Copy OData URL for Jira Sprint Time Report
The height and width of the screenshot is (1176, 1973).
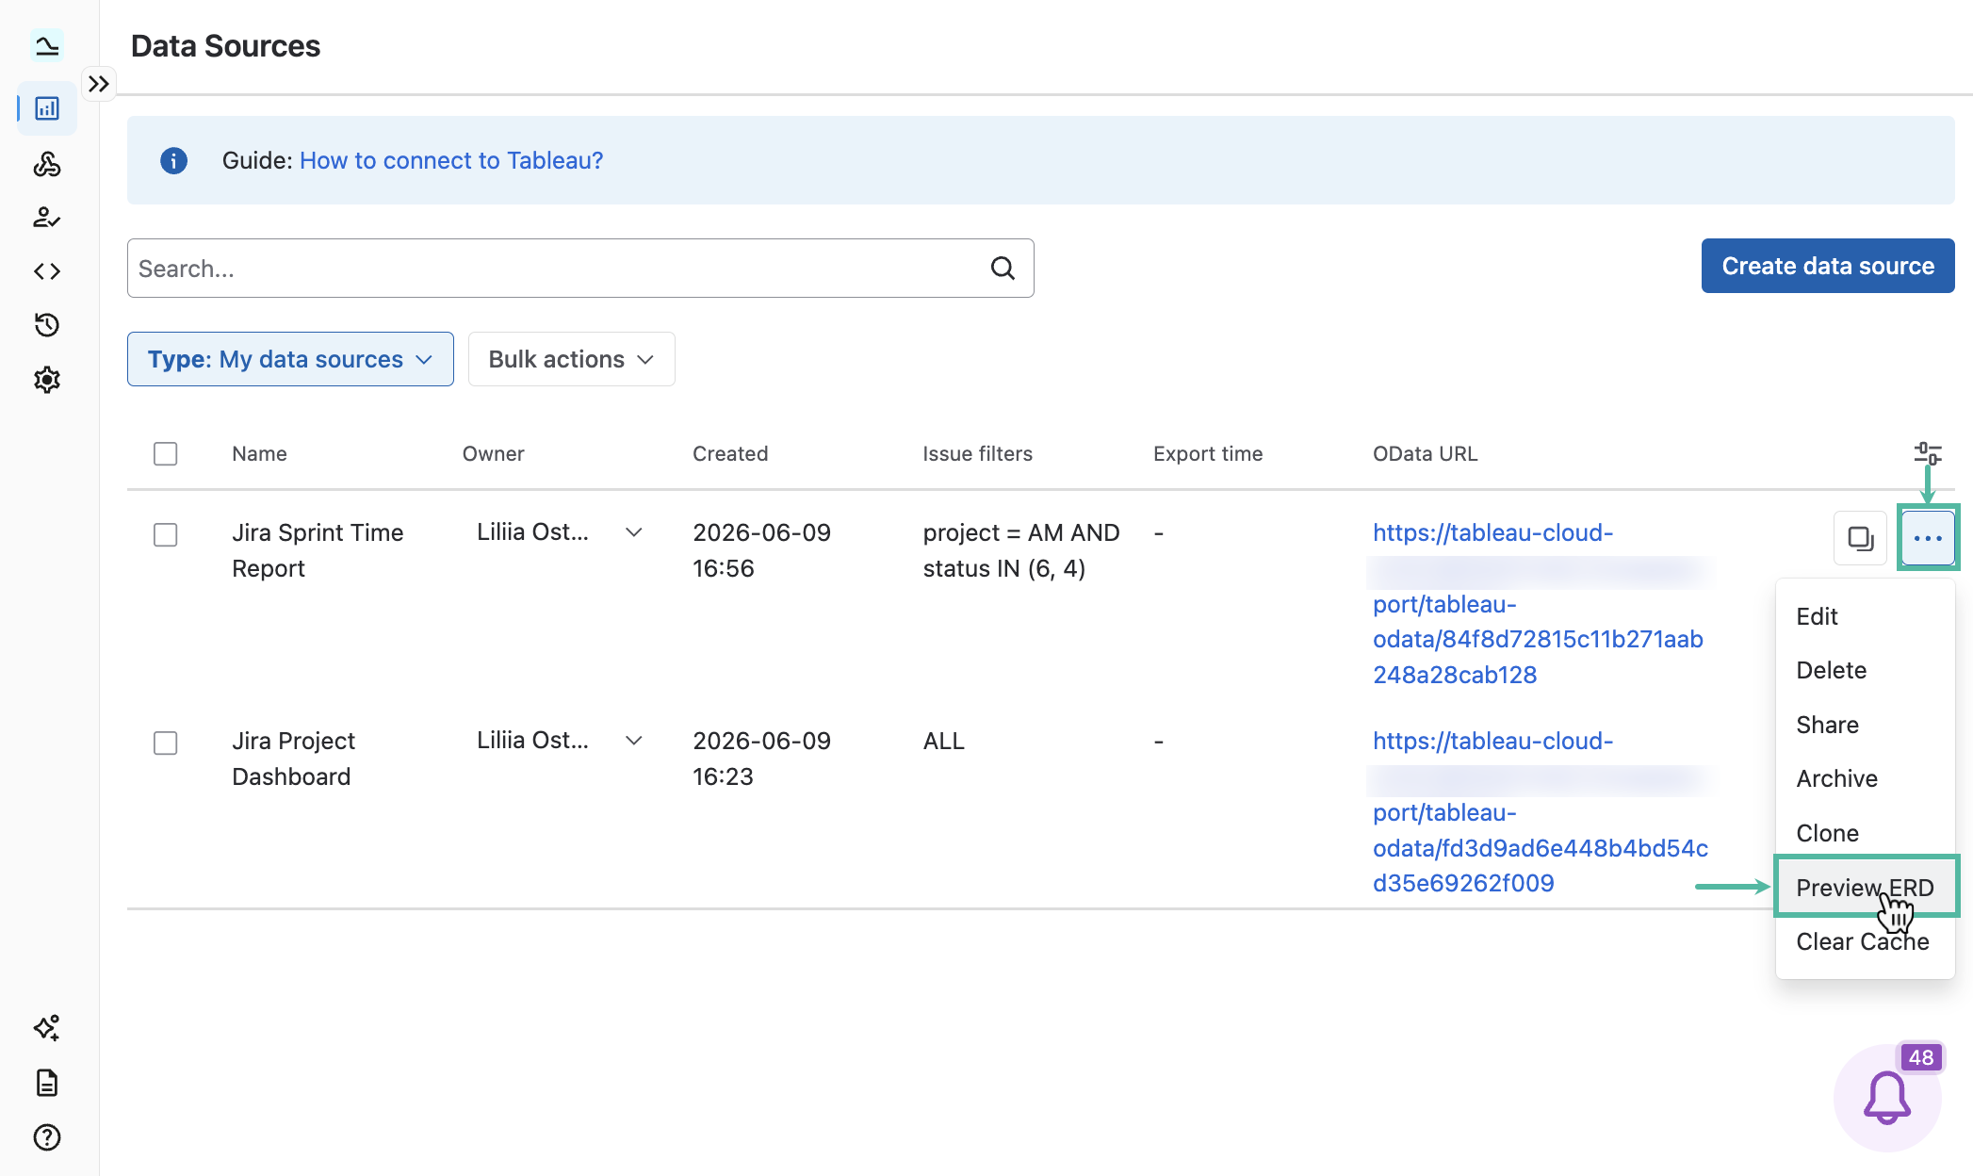pyautogui.click(x=1860, y=538)
